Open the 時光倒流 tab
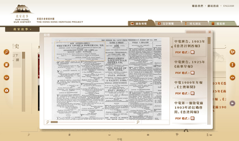Screen dimensions: 239x141 (x=193, y=24)
